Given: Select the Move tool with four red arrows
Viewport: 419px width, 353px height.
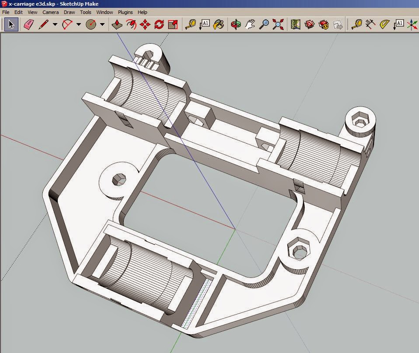Looking at the screenshot, I should (x=145, y=24).
